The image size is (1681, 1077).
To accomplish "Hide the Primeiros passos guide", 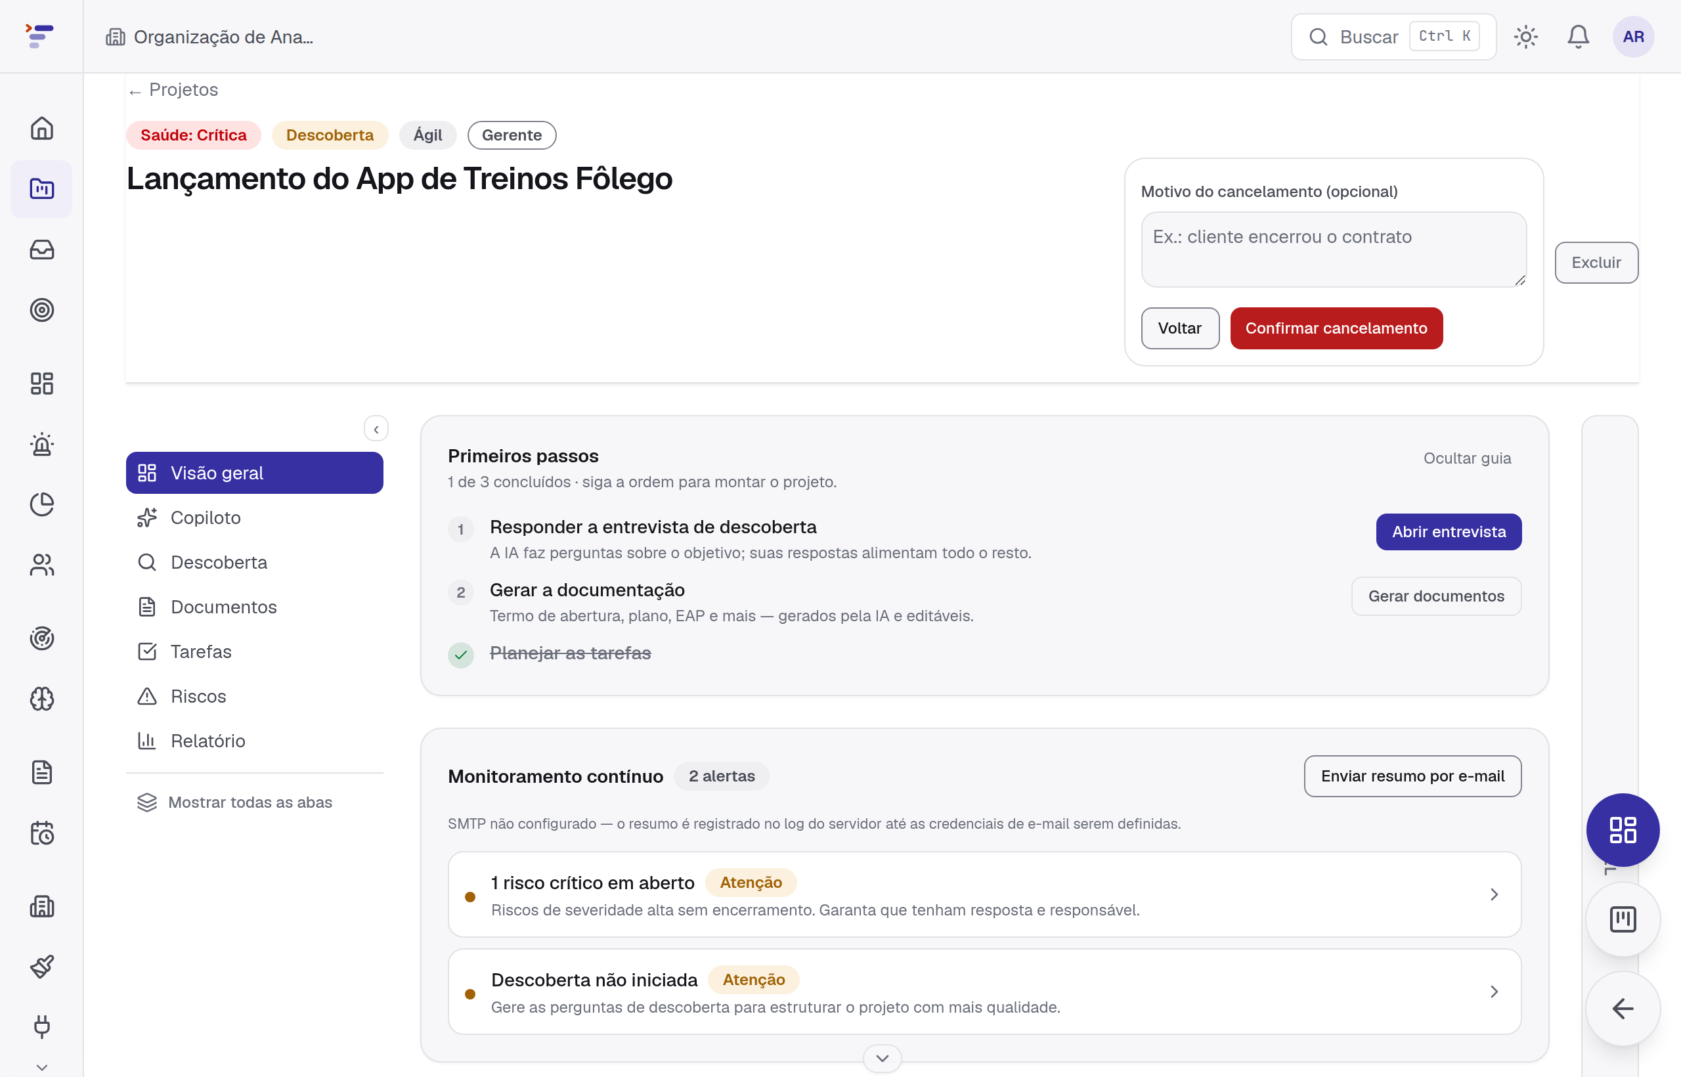I will pos(1467,458).
